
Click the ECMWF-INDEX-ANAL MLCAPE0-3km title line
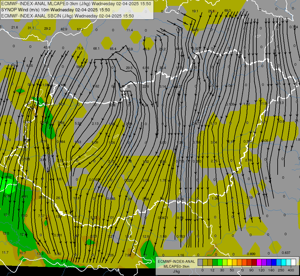pos(76,4)
